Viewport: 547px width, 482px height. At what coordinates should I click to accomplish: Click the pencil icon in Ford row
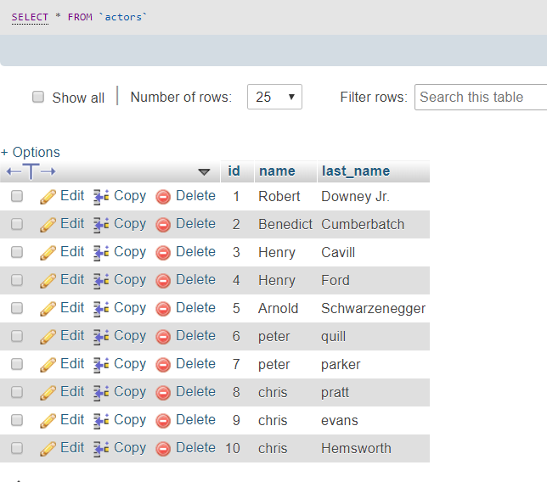coord(48,281)
